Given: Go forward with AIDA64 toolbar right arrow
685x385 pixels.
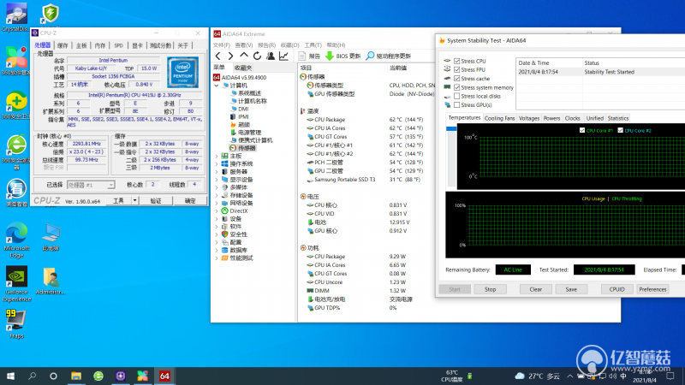Looking at the screenshot, I should coord(230,56).
